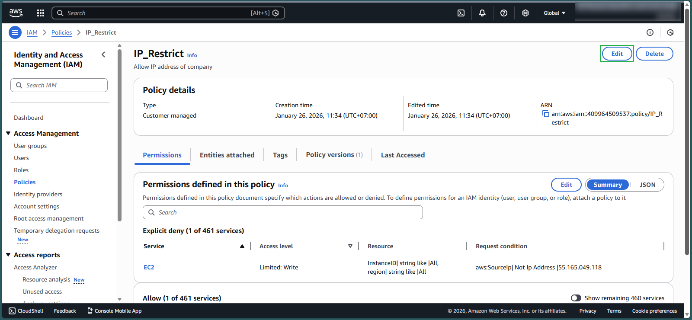Click the permissions search field

coord(283,212)
